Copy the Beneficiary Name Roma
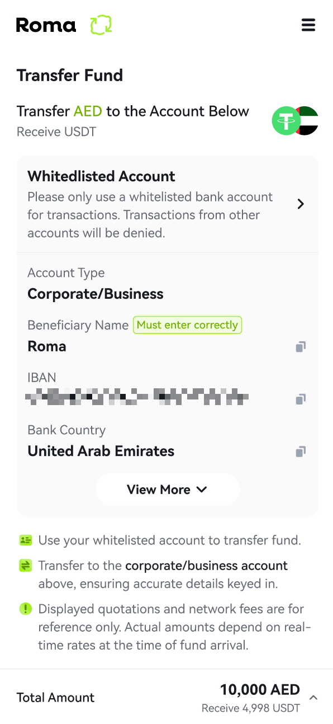The image size is (333, 724). coord(301,347)
